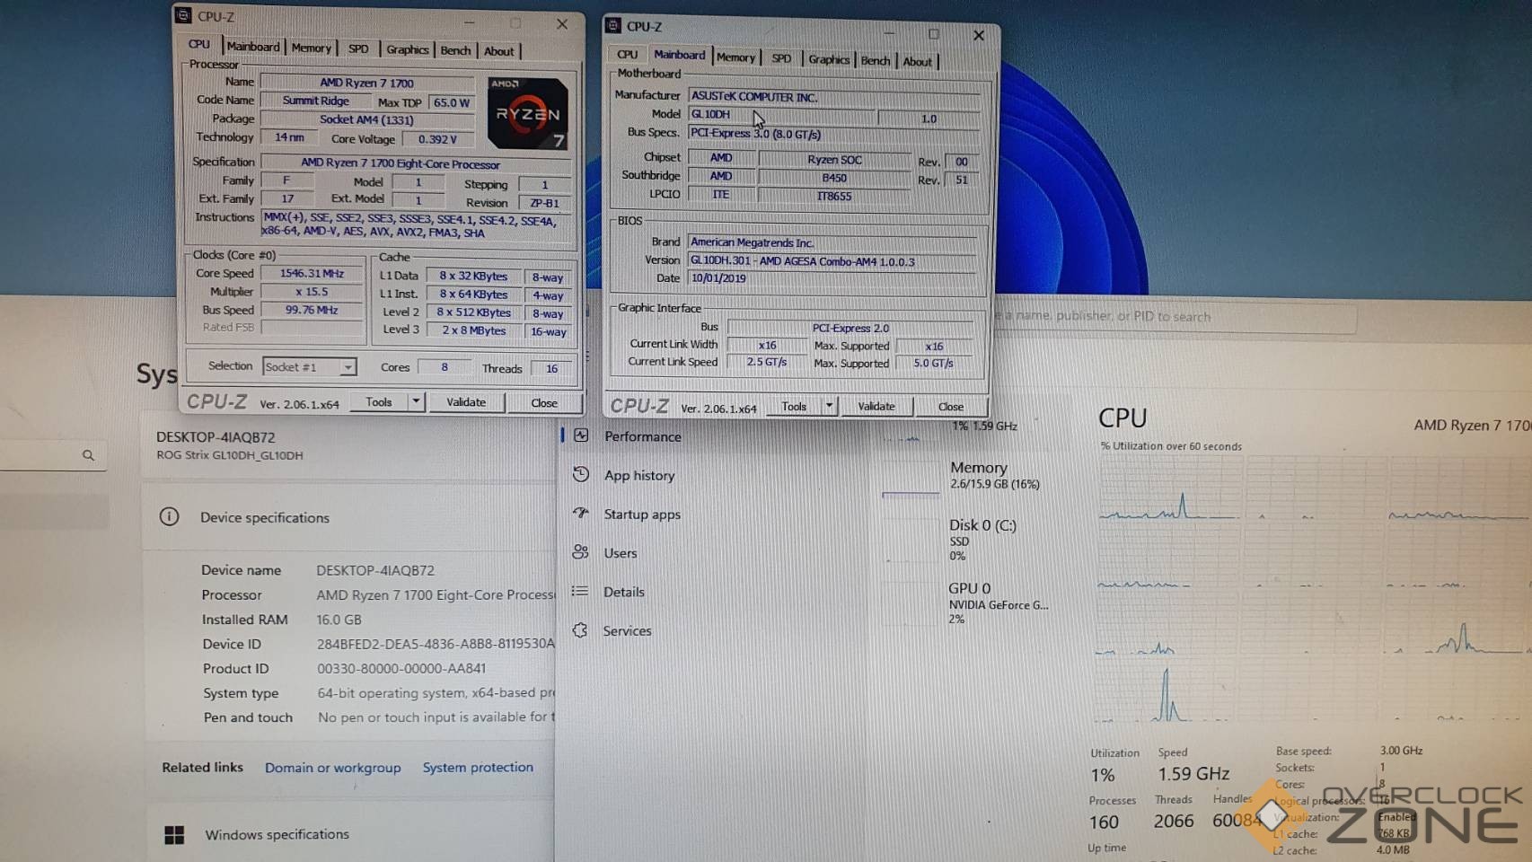Click the BIOS date '10/01/2019'
This screenshot has height=862, width=1532.
[x=832, y=278]
